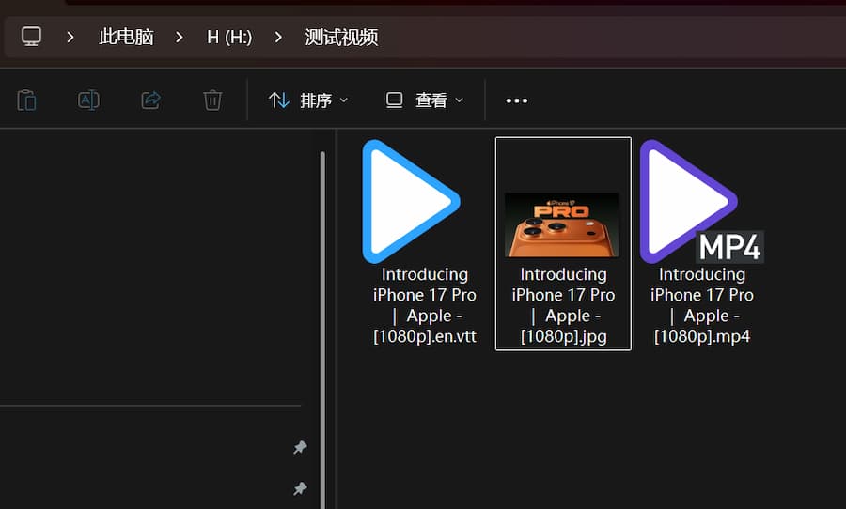Select the iPhone 17 Pro jpg thumbnail
The image size is (846, 509).
tap(562, 225)
